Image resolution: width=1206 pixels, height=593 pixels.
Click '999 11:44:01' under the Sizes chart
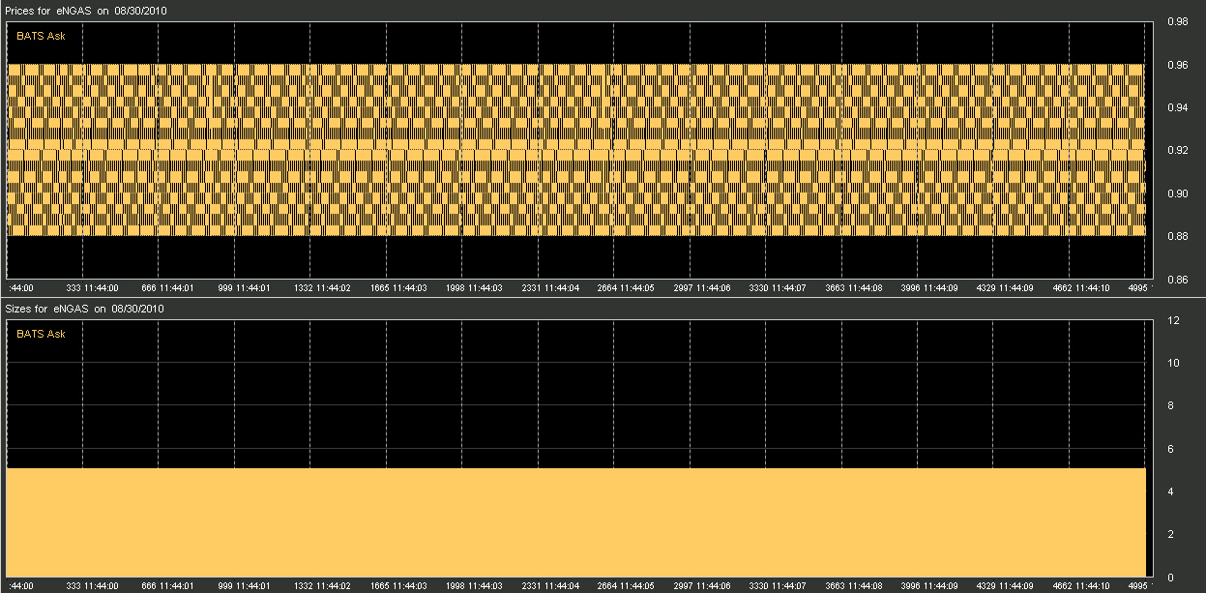[244, 585]
